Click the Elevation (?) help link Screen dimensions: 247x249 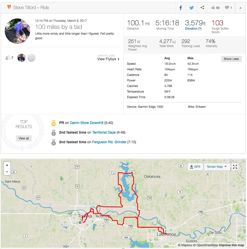(x=193, y=29)
